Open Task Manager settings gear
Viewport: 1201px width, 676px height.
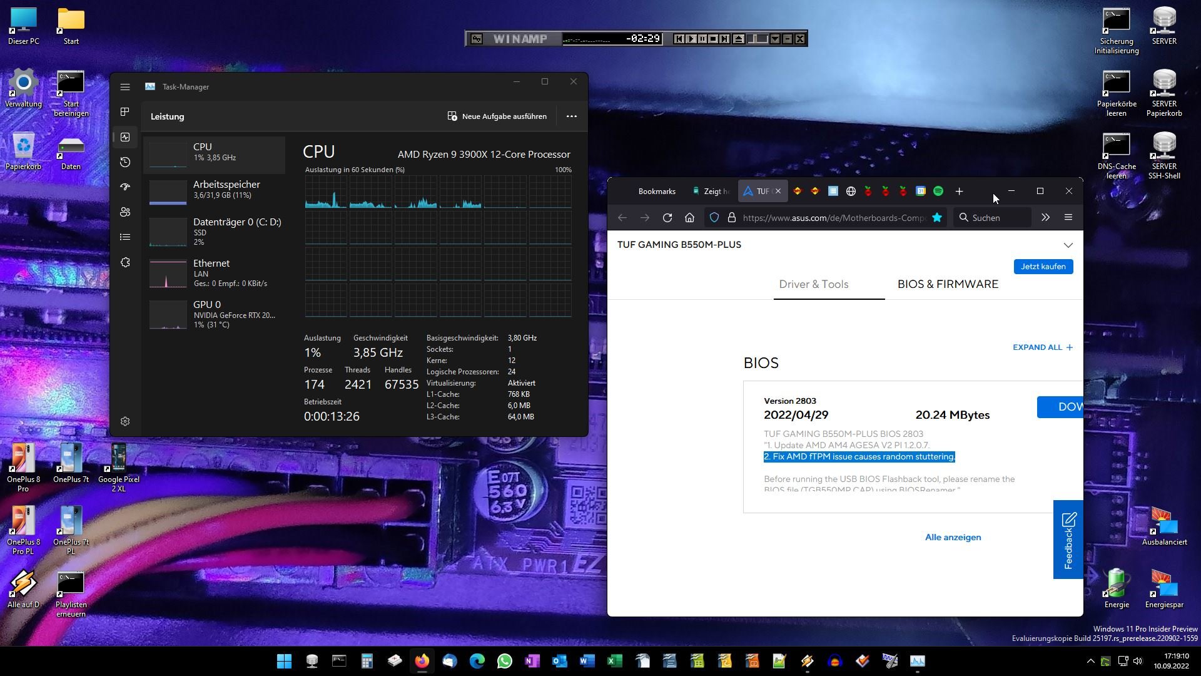[x=125, y=421]
